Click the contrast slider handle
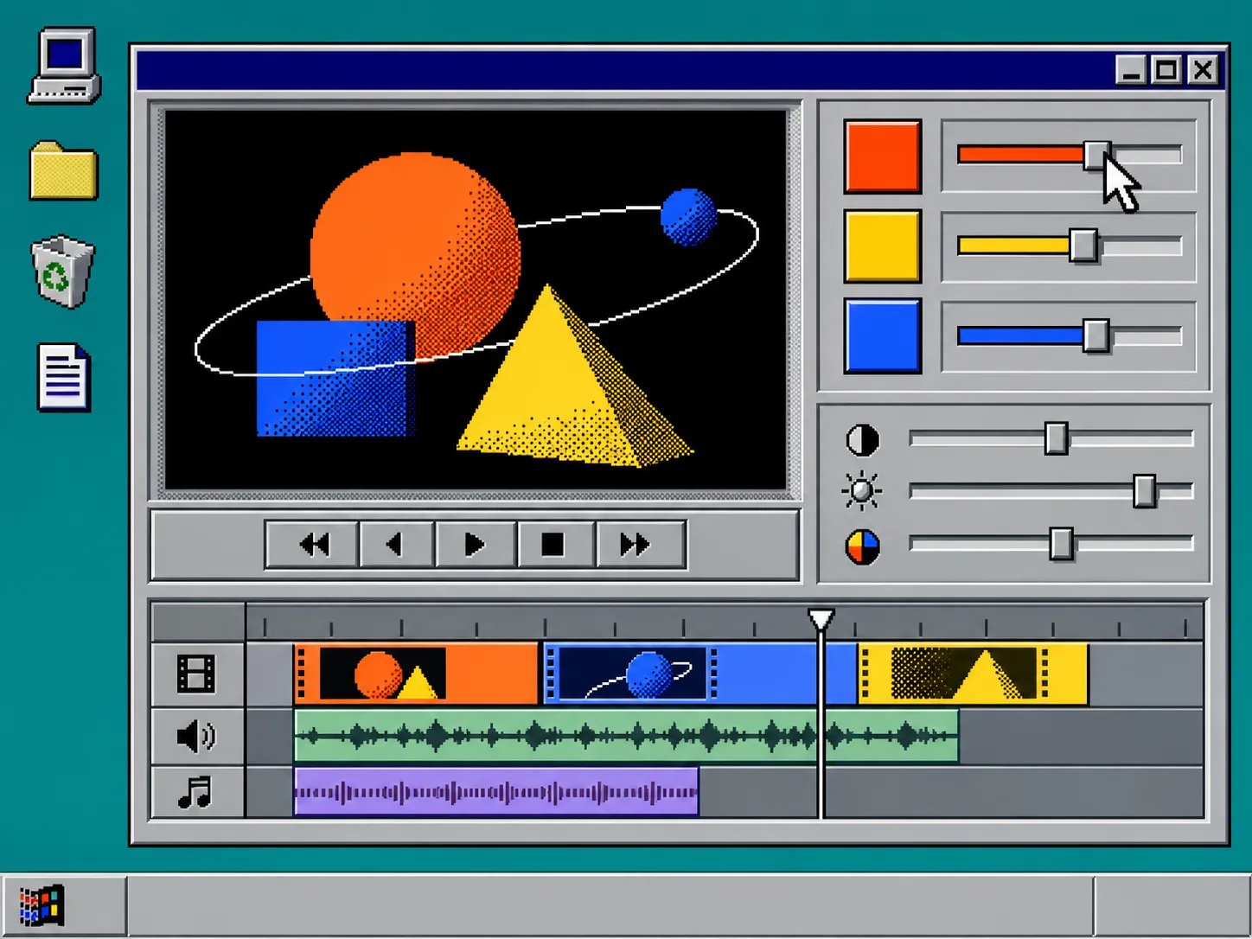Screen dimensions: 1252x939 click(x=1056, y=439)
